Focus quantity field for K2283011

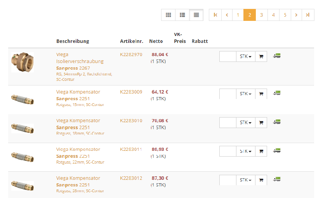[x=227, y=151]
